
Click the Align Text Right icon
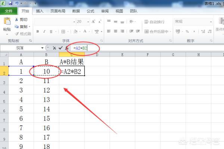pos(122,31)
